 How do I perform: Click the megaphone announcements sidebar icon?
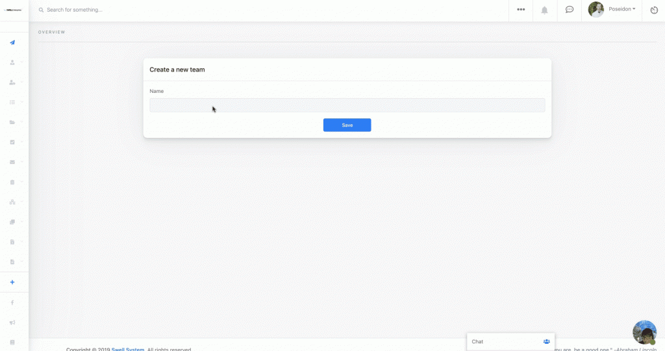pos(12,322)
